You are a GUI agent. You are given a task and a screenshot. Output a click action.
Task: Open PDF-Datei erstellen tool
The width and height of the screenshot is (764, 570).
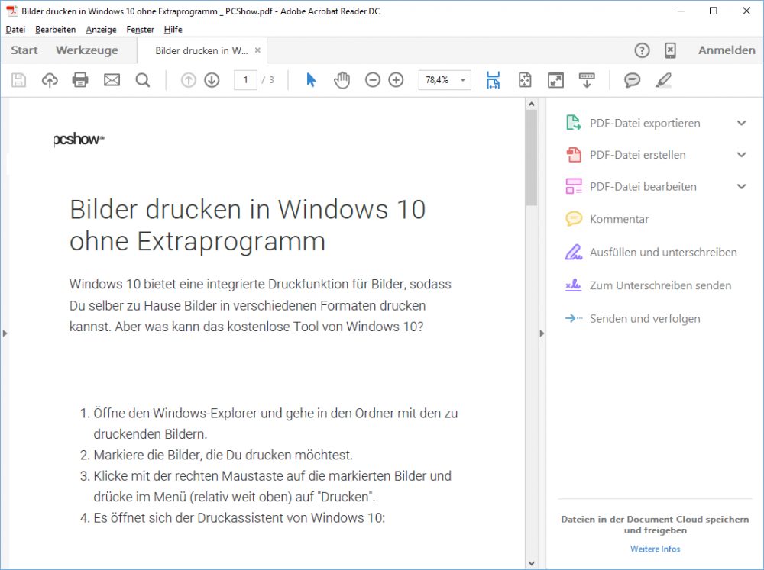coord(638,155)
